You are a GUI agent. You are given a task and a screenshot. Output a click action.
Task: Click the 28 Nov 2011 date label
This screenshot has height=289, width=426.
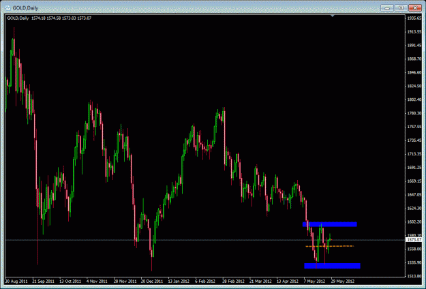125,281
